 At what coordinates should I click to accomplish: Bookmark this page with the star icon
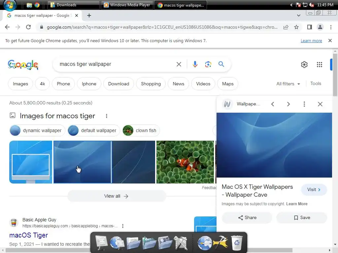click(296, 27)
